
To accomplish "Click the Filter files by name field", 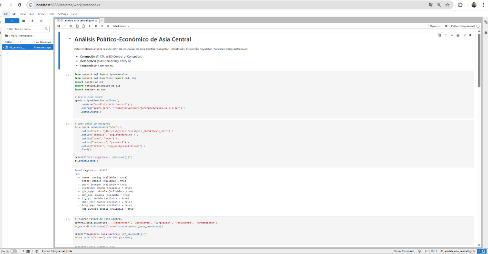I will [x=27, y=29].
